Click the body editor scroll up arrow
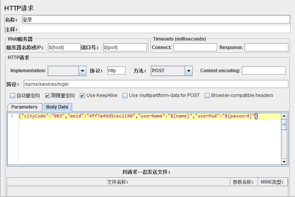This screenshot has width=295, height=197. (284, 116)
